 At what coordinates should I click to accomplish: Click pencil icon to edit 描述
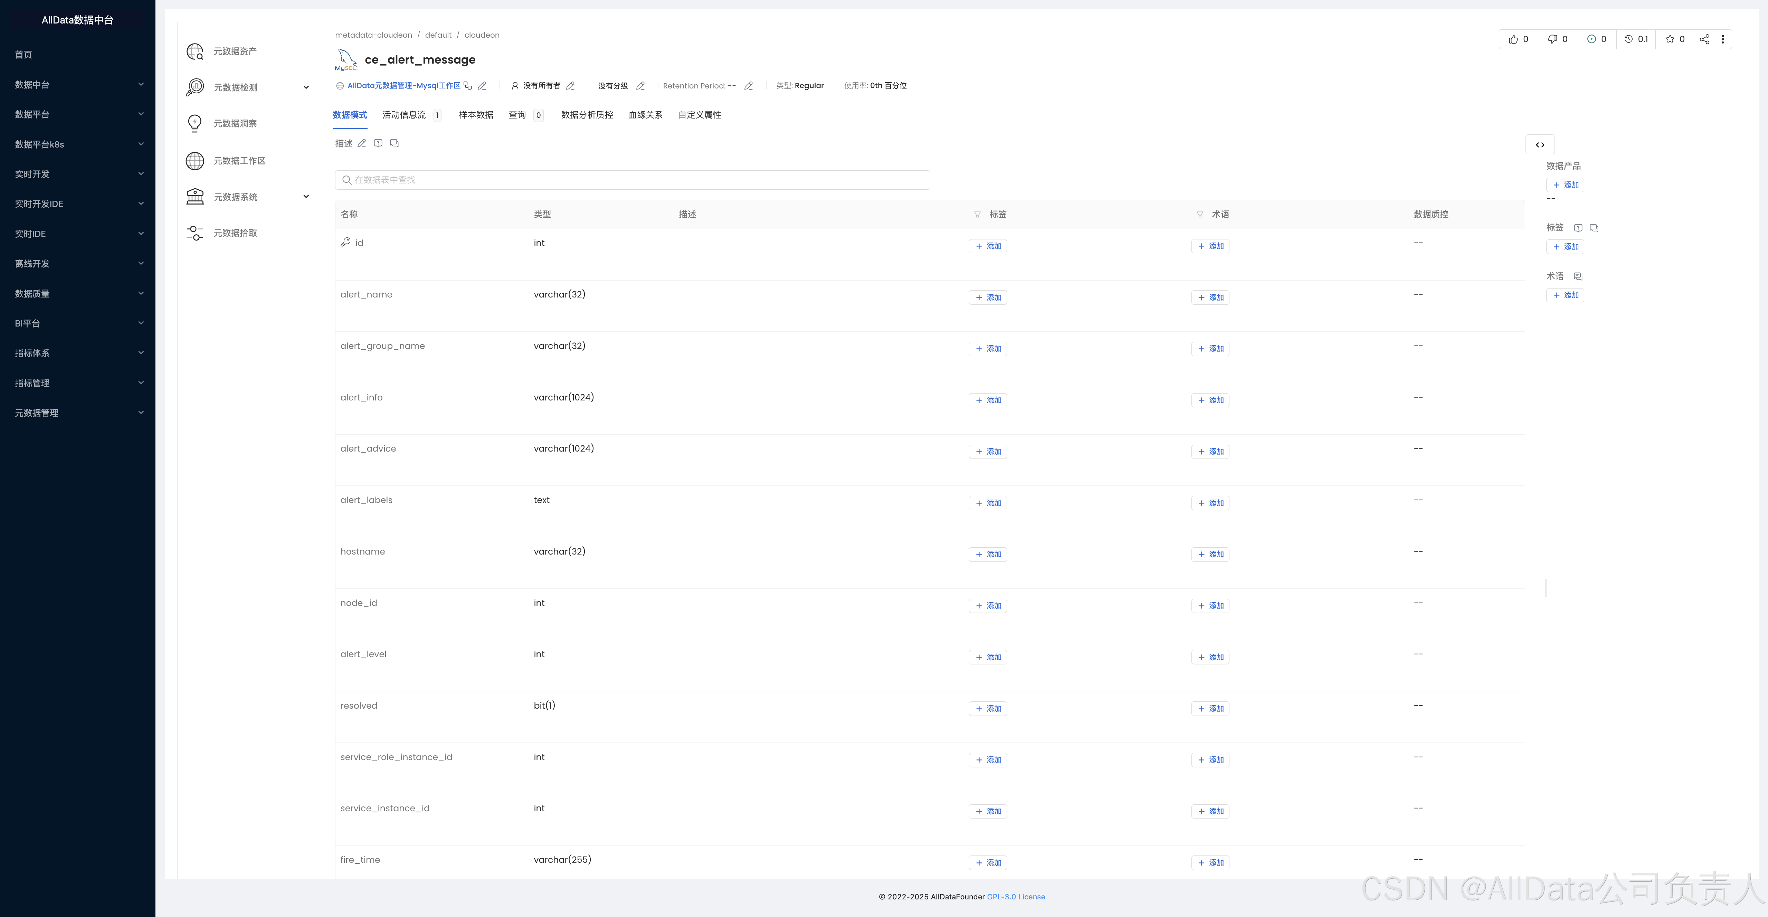tap(362, 143)
